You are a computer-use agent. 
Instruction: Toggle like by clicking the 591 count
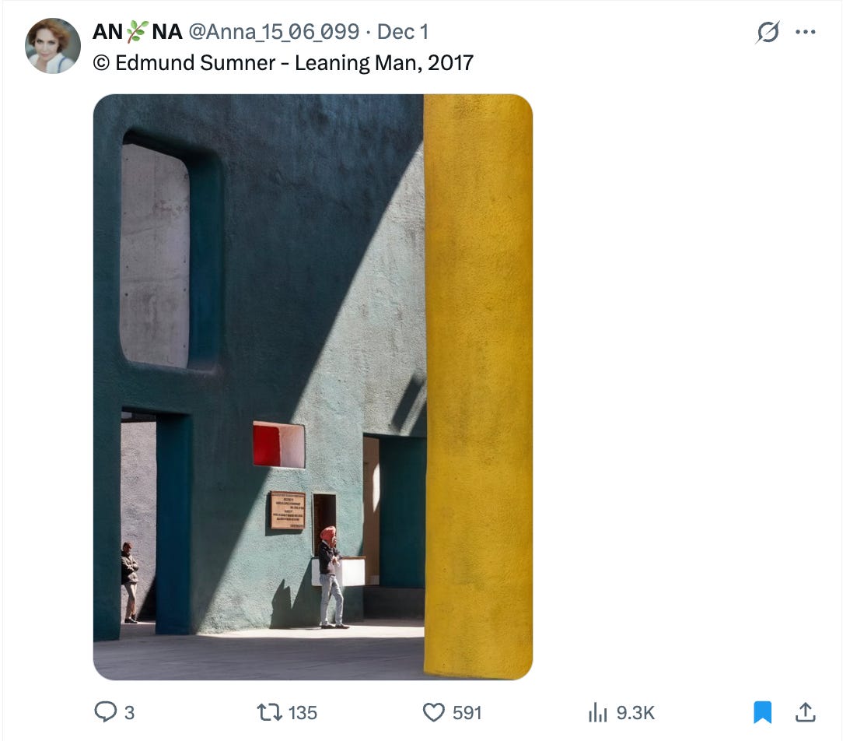click(x=467, y=713)
